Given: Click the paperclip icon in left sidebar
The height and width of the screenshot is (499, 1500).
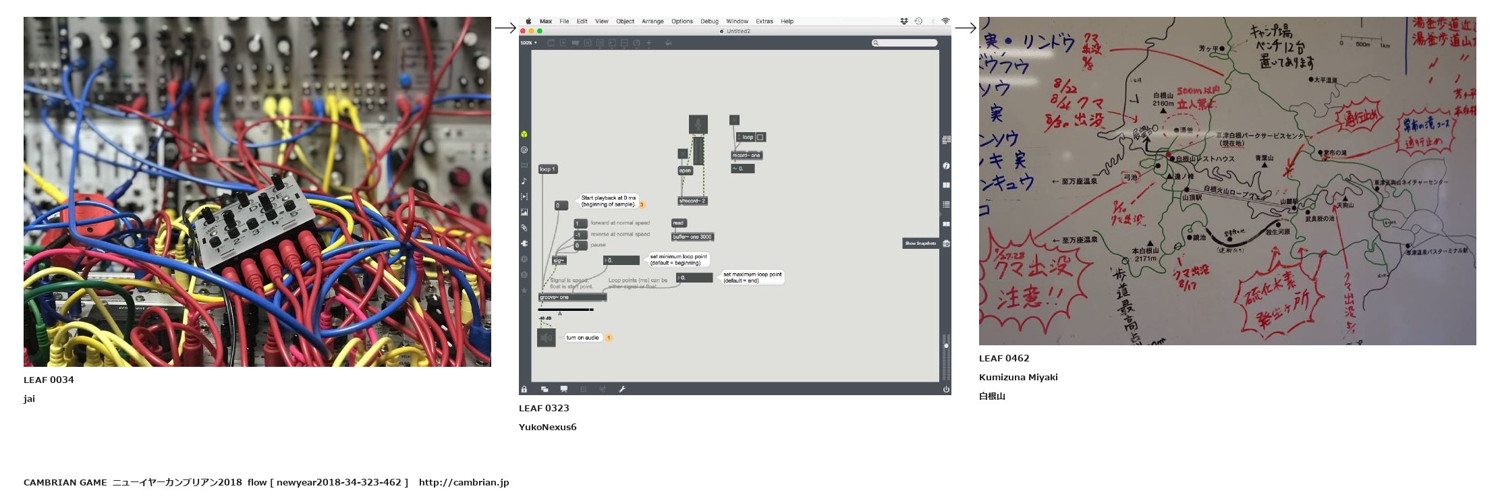Looking at the screenshot, I should [x=524, y=228].
